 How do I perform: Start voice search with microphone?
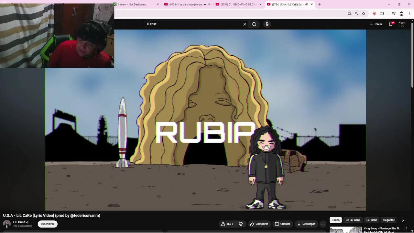(x=267, y=24)
